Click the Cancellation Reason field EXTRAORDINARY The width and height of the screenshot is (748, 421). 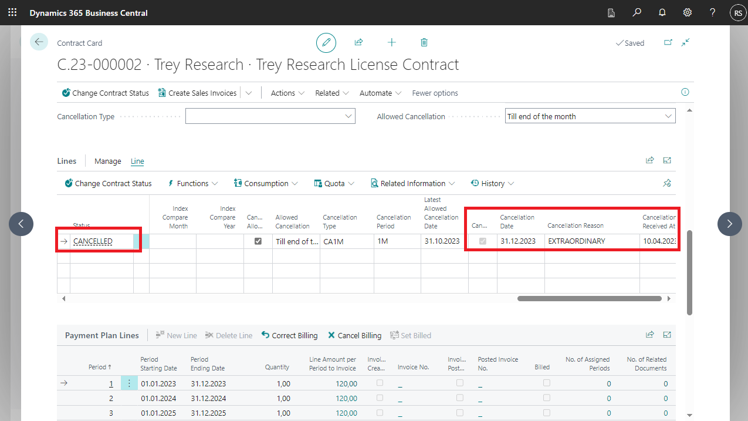pyautogui.click(x=592, y=241)
